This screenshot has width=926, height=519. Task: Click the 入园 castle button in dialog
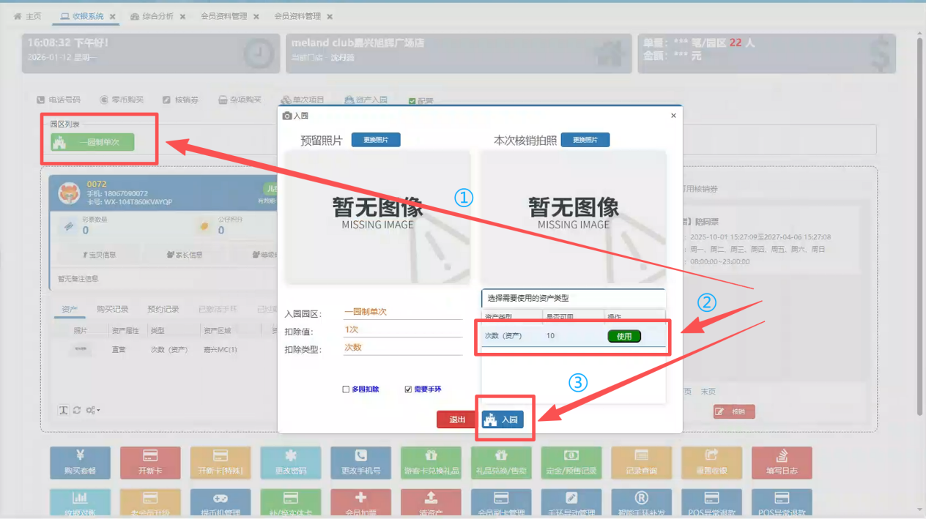tap(503, 419)
